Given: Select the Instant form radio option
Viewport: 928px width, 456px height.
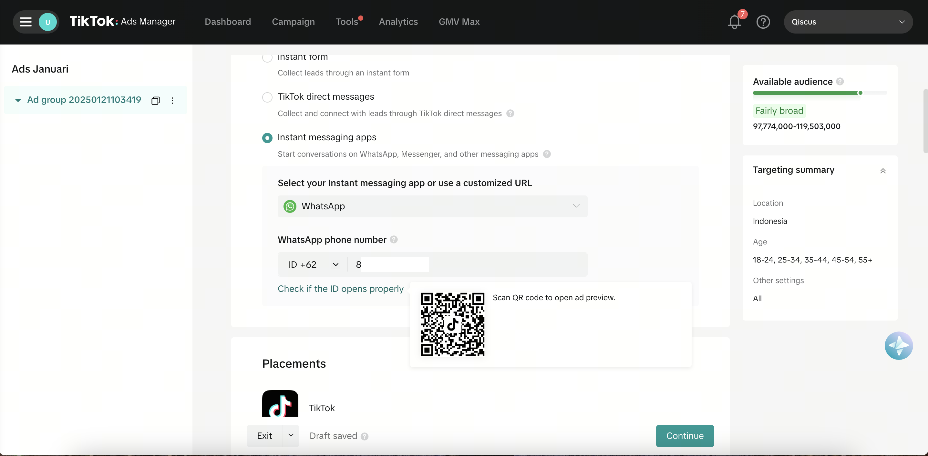Looking at the screenshot, I should (x=267, y=58).
